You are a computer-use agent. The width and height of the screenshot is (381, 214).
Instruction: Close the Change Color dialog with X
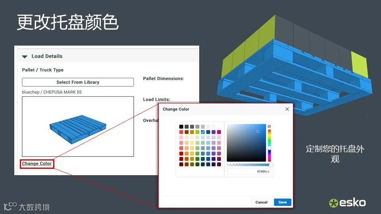coord(287,109)
